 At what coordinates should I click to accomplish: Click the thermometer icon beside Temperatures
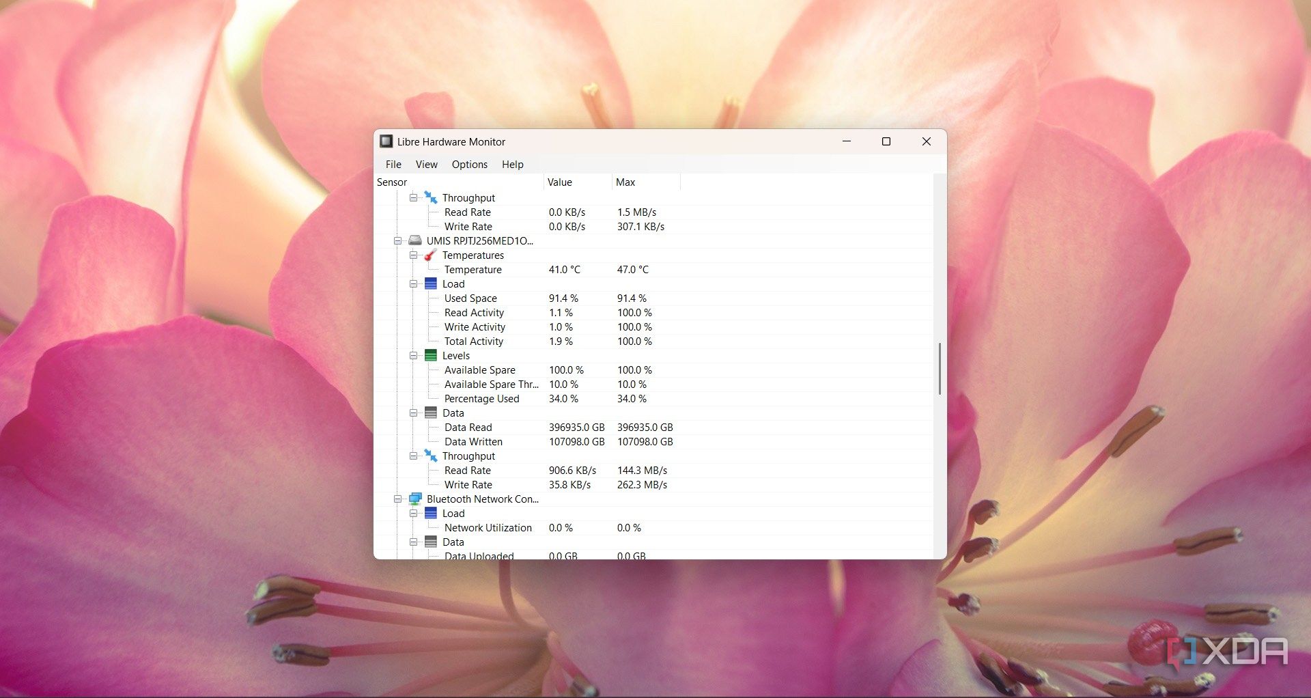[x=430, y=255]
